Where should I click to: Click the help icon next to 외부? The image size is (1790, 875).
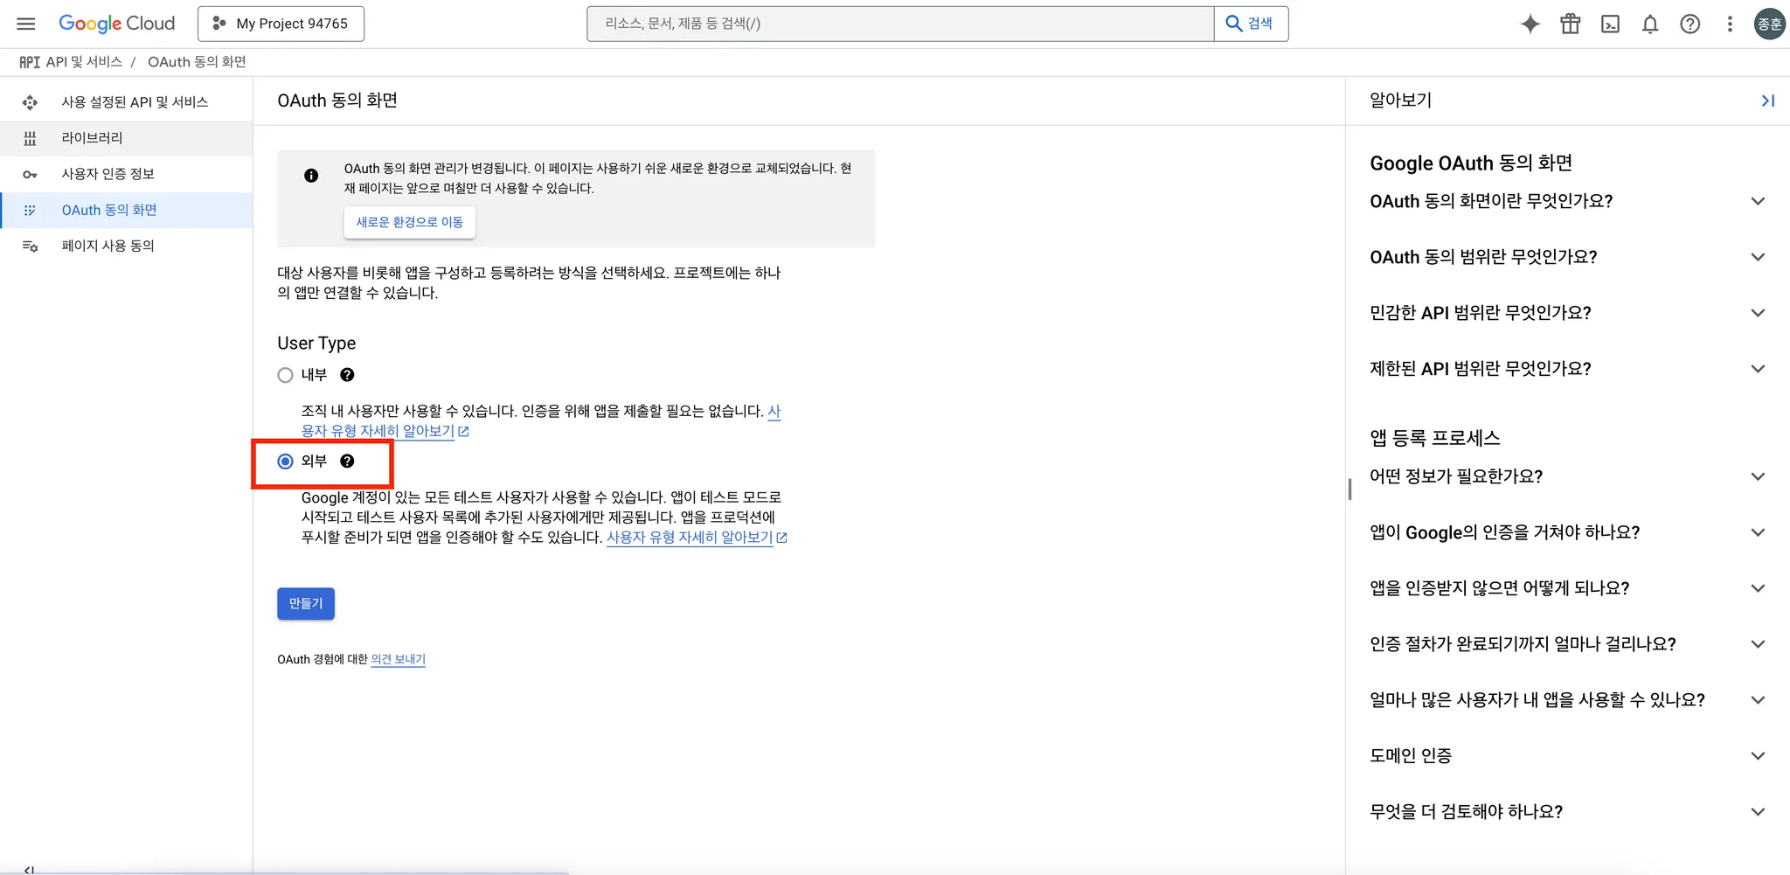click(347, 462)
